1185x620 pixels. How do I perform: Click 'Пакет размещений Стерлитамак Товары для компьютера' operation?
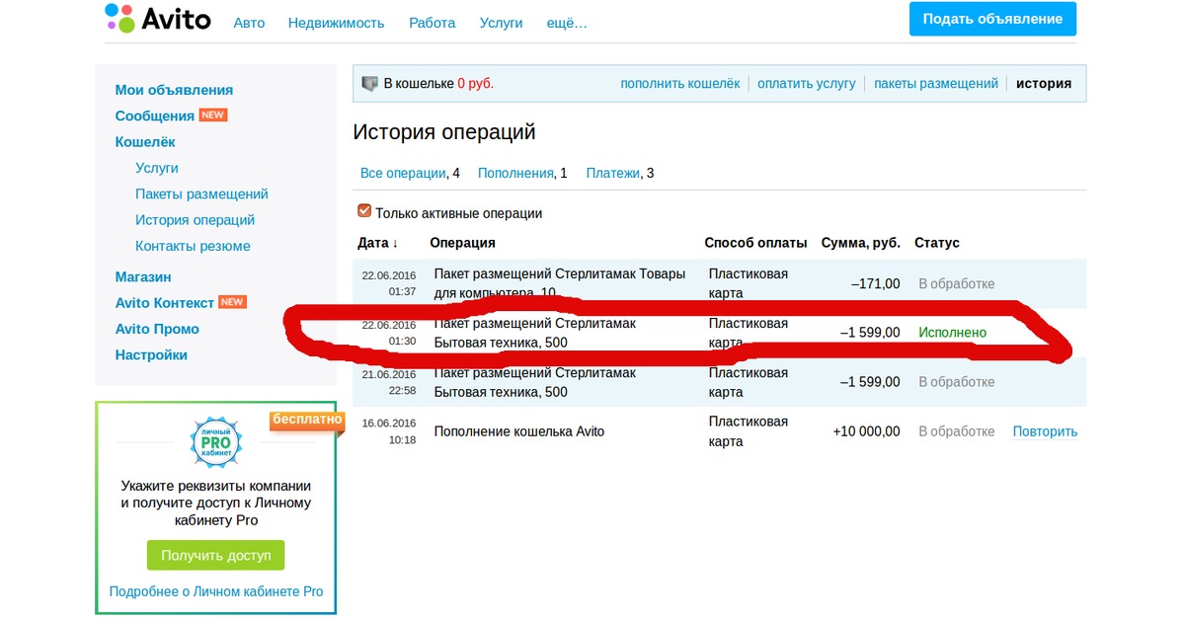pyautogui.click(x=560, y=283)
